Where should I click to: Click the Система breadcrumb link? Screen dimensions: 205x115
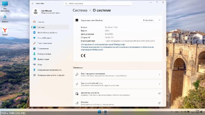[80, 10]
